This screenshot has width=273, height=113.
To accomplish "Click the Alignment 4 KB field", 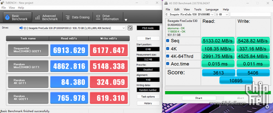I will [148, 80].
